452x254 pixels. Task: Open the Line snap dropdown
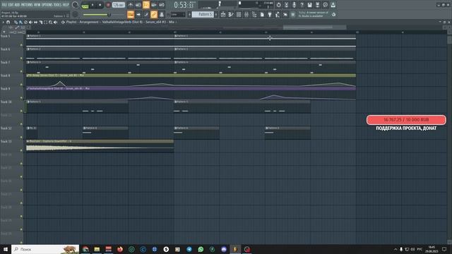click(177, 14)
